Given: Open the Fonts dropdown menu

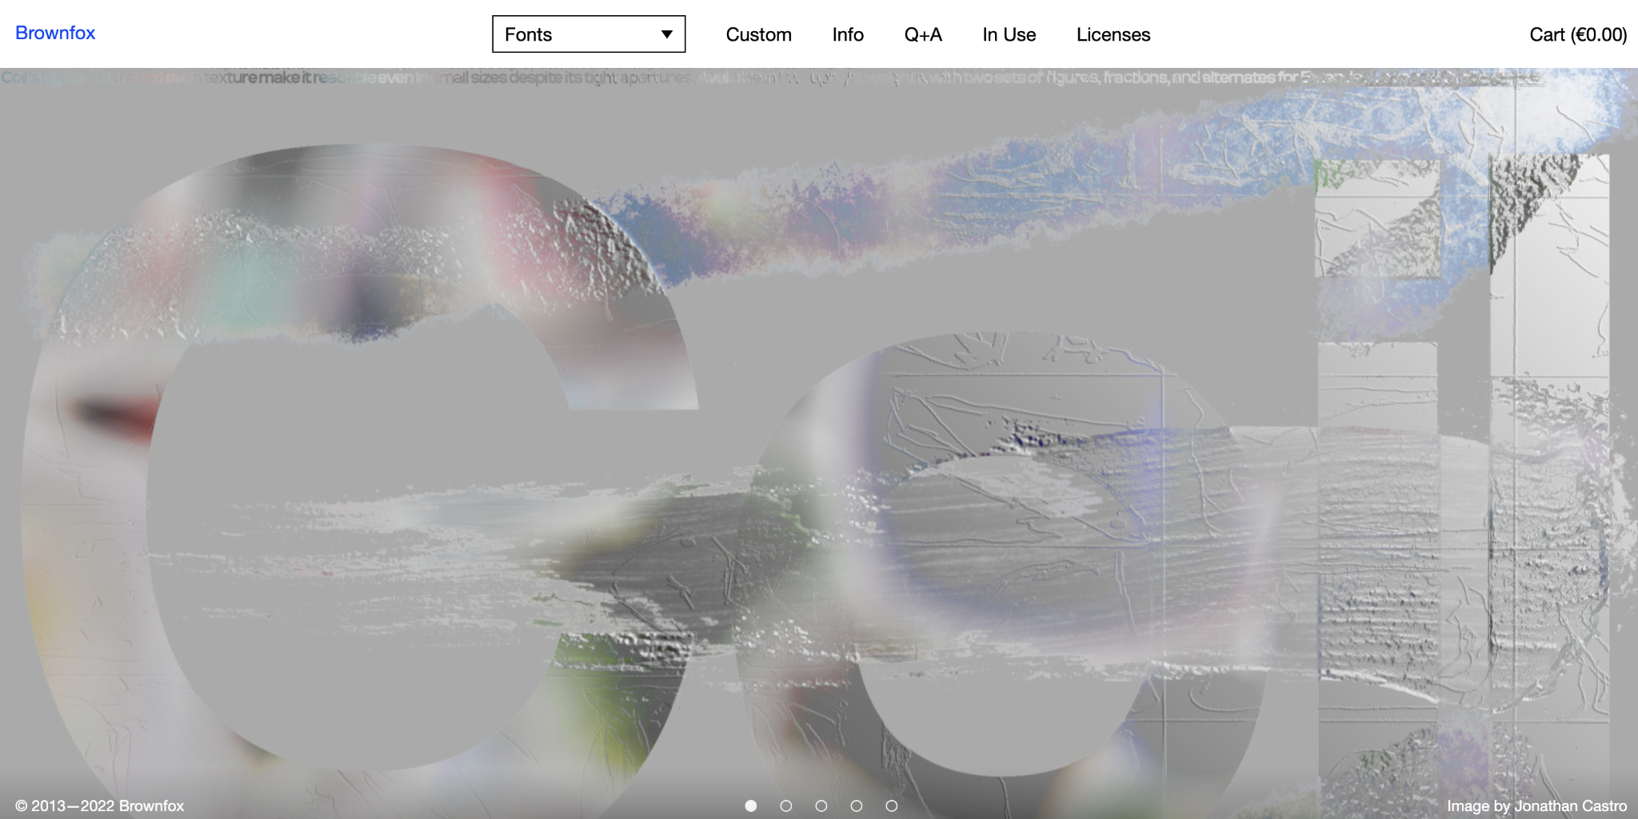Looking at the screenshot, I should (588, 34).
